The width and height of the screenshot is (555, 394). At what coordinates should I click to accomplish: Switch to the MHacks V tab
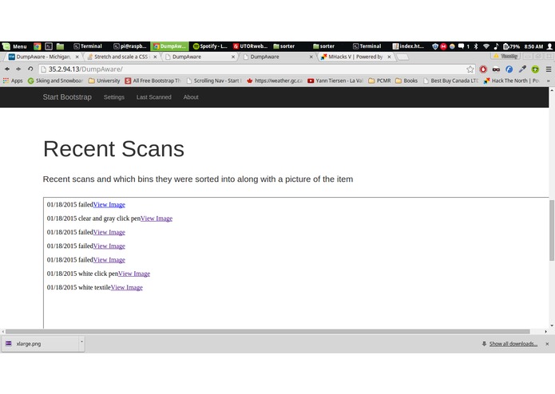click(355, 57)
